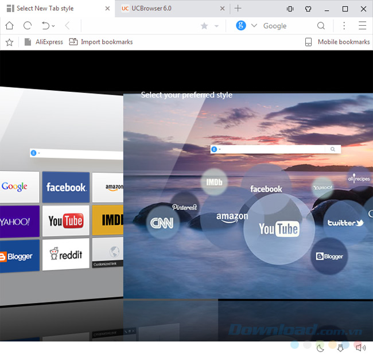Click the undo closed tab arrow icon
The height and width of the screenshot is (354, 373).
tap(45, 26)
